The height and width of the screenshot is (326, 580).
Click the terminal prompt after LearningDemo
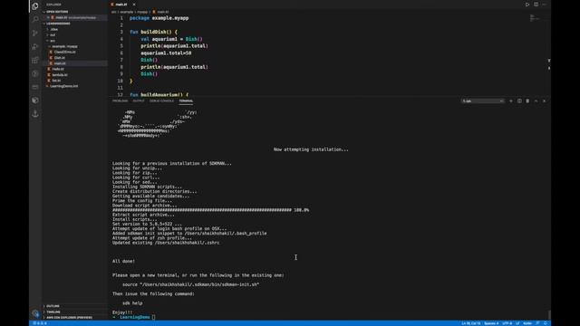pos(153,317)
